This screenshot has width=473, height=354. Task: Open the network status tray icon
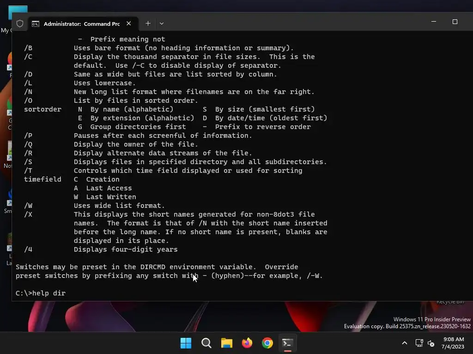click(419, 343)
